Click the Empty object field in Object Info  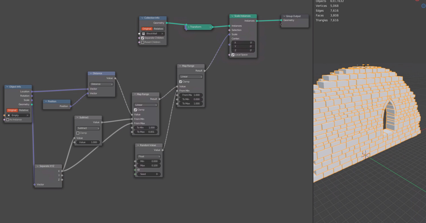[x=18, y=115]
